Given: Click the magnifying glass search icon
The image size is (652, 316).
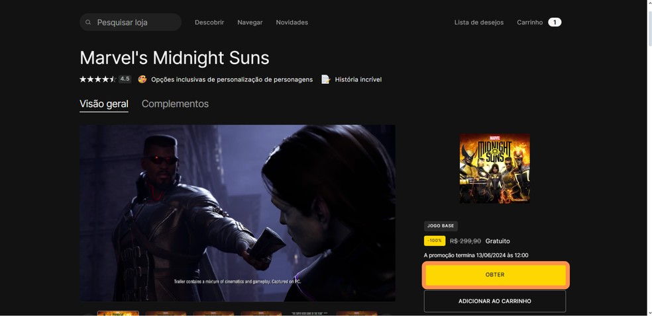Looking at the screenshot, I should point(88,22).
